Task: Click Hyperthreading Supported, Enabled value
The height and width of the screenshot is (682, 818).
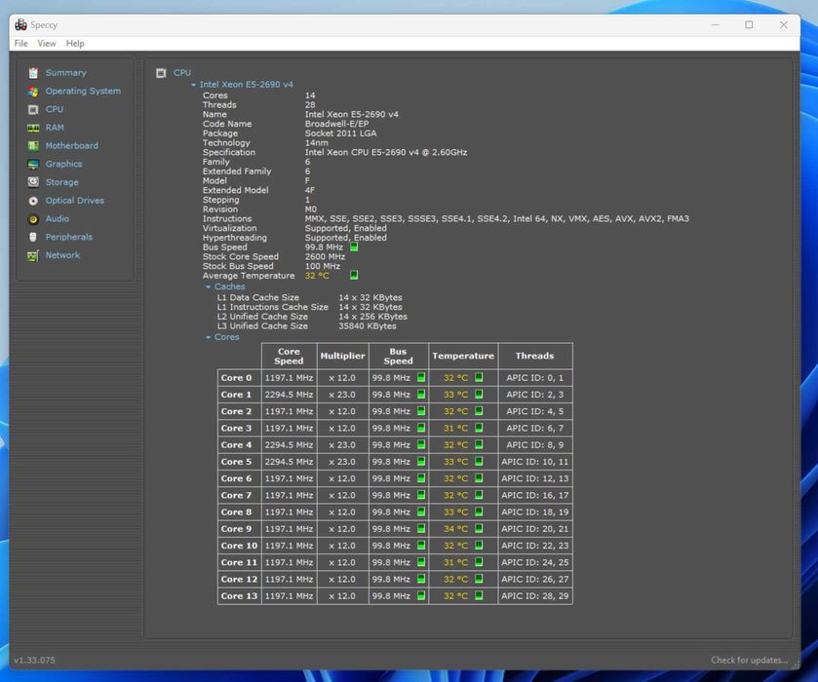Action: (x=346, y=238)
